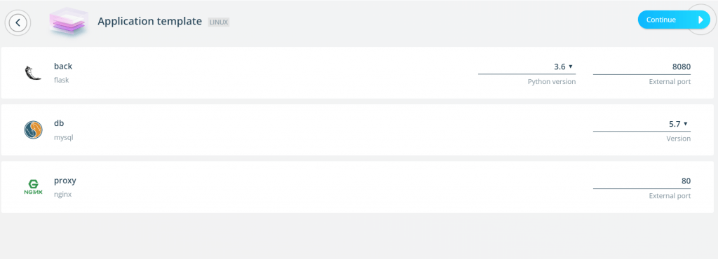Click the Flask logo icon
Viewport: 718px width, 259px height.
(x=34, y=73)
